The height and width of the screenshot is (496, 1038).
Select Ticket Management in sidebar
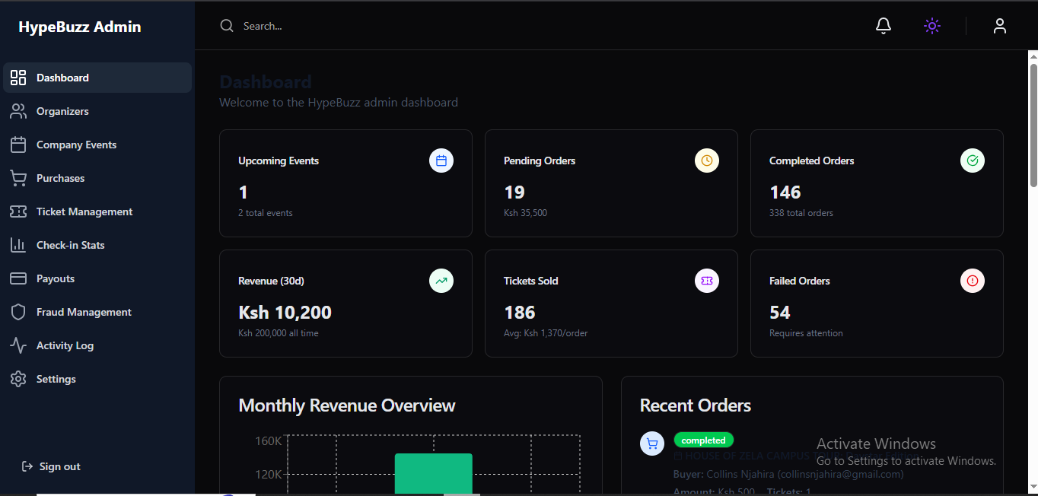point(84,211)
